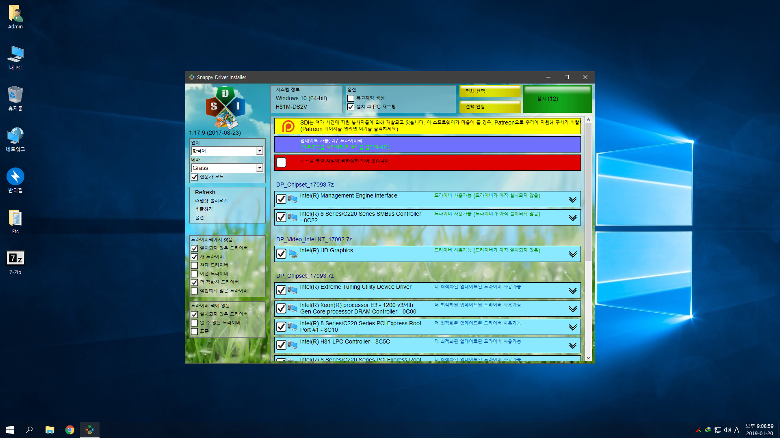Screen dimensions: 780x438
Task: Click 전체 선택 button
Action: [x=490, y=91]
